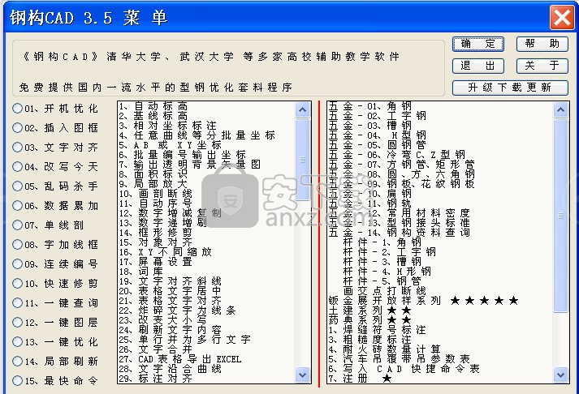Image resolution: width=579 pixels, height=394 pixels.
Task: Click up arrow of middle list scrollbar
Action: (302, 109)
